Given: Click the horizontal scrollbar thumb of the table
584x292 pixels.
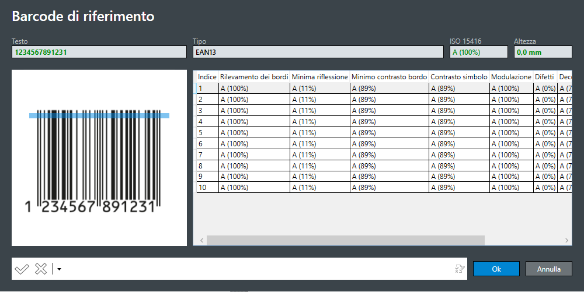Looking at the screenshot, I should [346, 240].
